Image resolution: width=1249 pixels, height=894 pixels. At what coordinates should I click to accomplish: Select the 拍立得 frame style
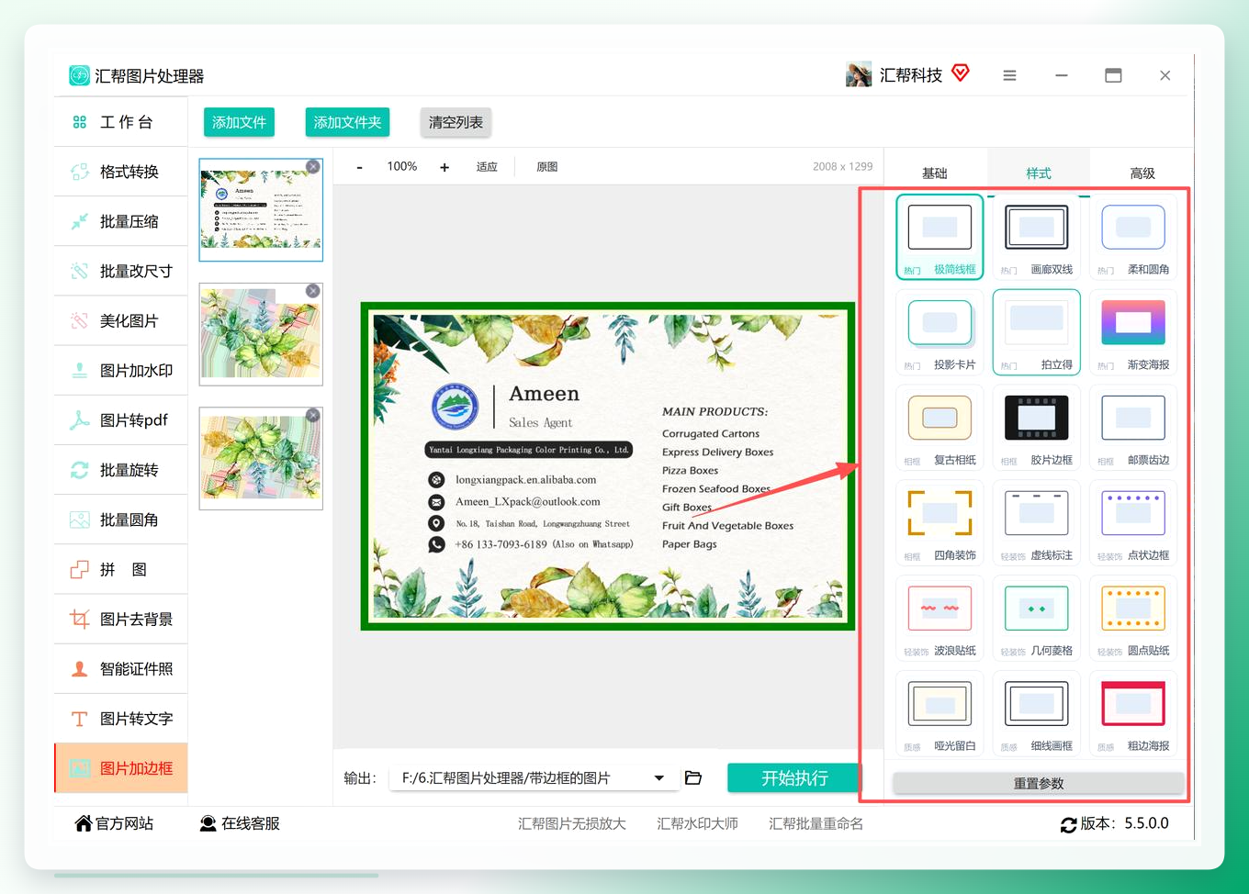pos(1036,331)
